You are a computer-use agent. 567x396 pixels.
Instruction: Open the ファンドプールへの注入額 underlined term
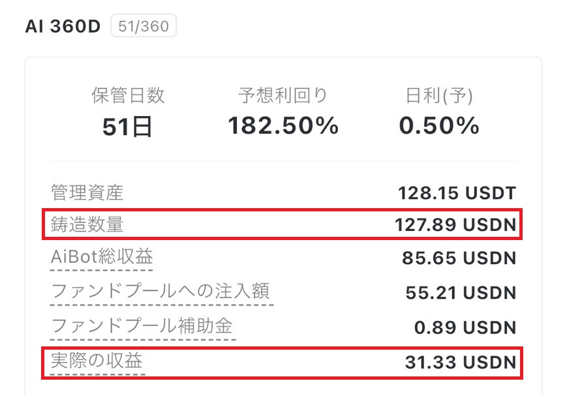[161, 292]
